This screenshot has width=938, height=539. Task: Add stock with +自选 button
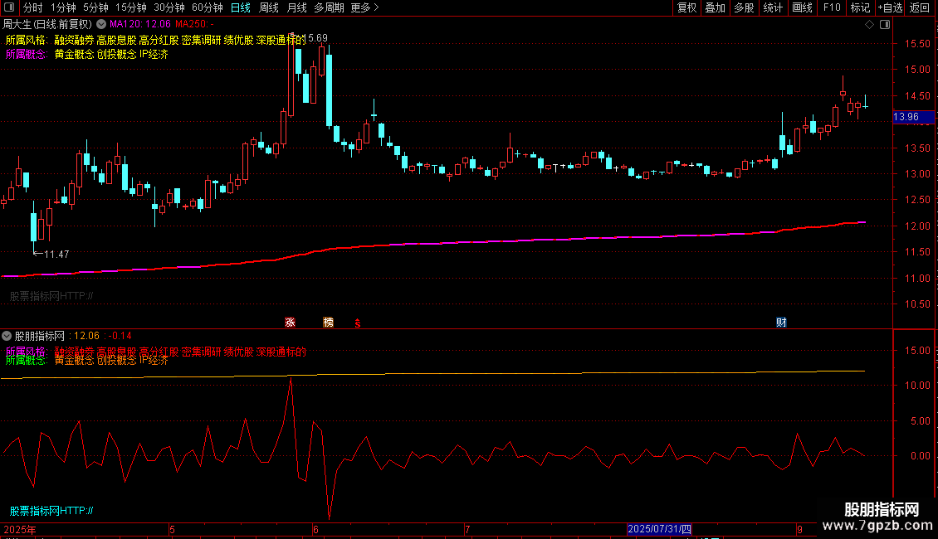point(890,7)
